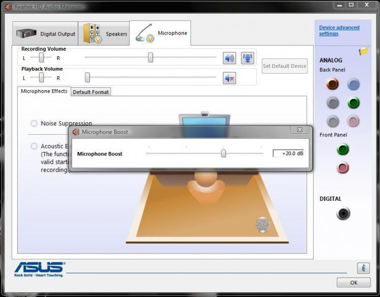Switch to the Digital Output tab
This screenshot has height=297, width=380.
pos(45,33)
